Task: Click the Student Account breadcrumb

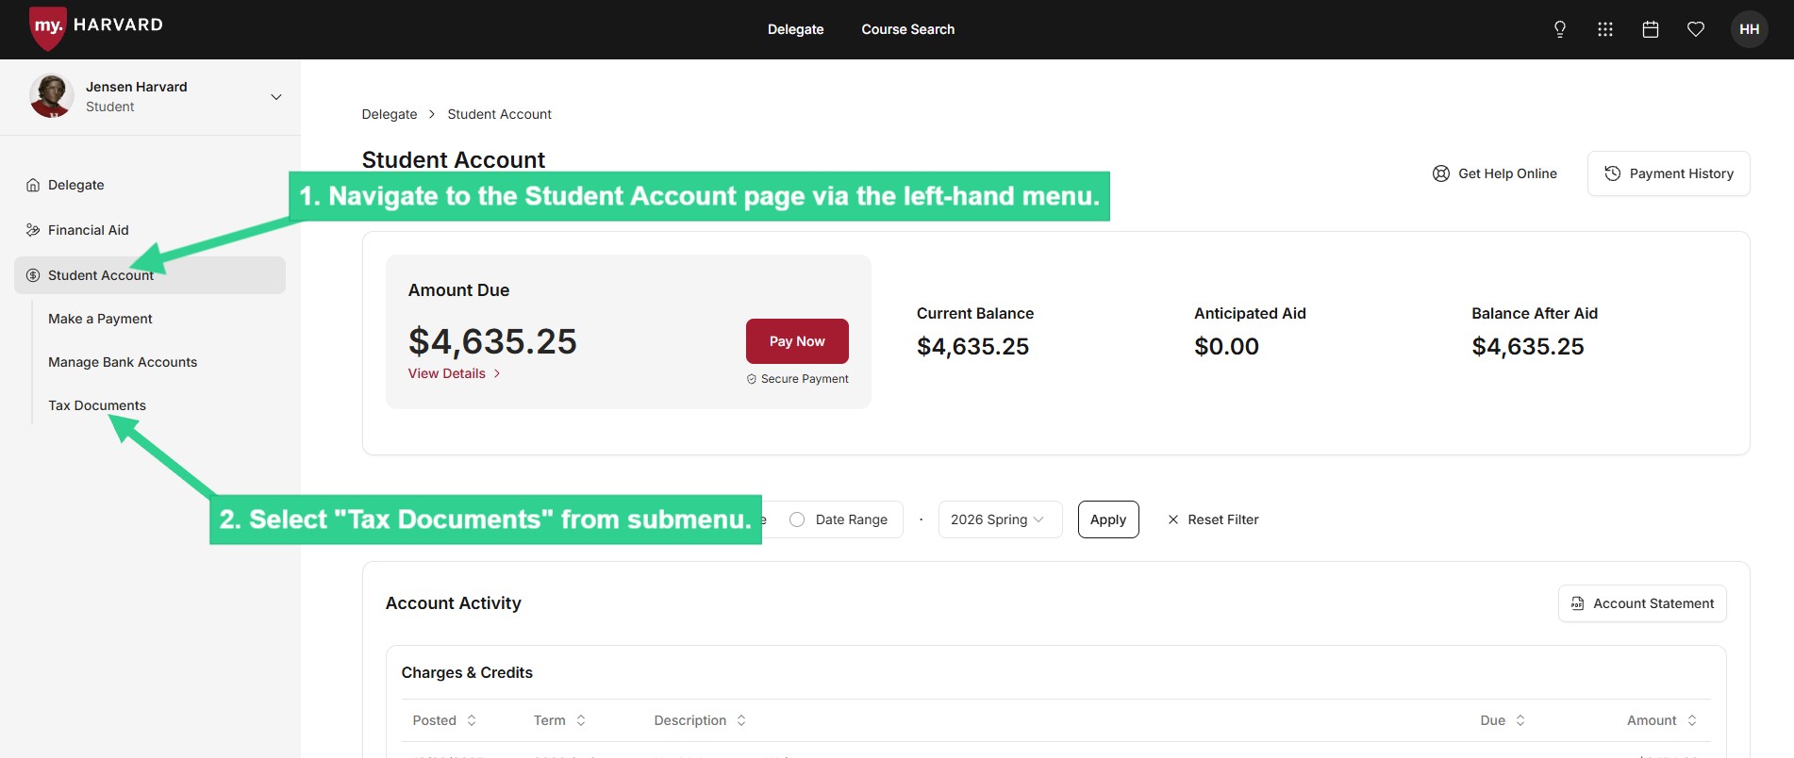Action: (499, 114)
